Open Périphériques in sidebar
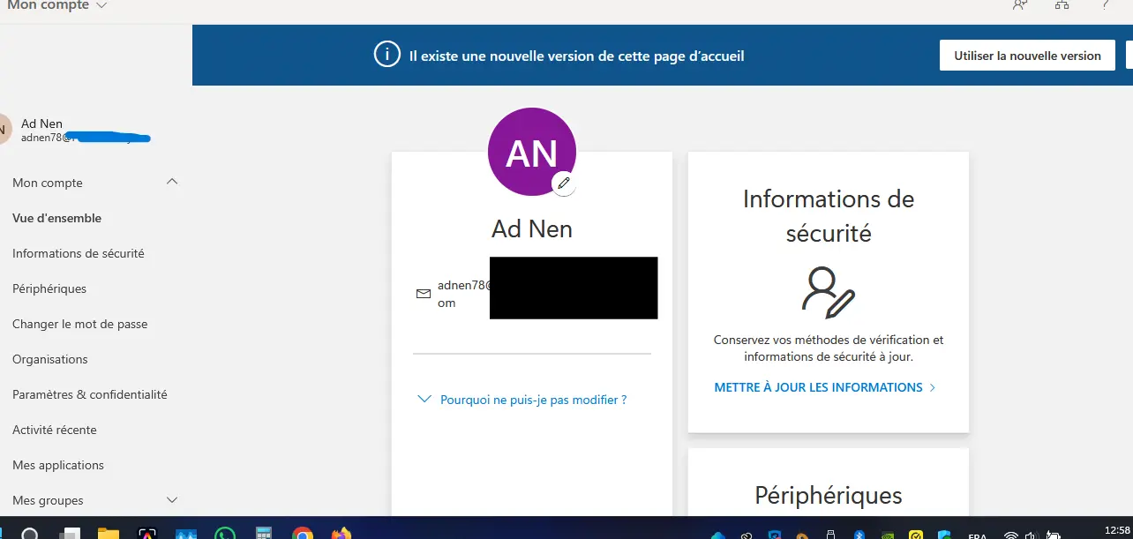This screenshot has height=539, width=1133. pyautogui.click(x=49, y=288)
